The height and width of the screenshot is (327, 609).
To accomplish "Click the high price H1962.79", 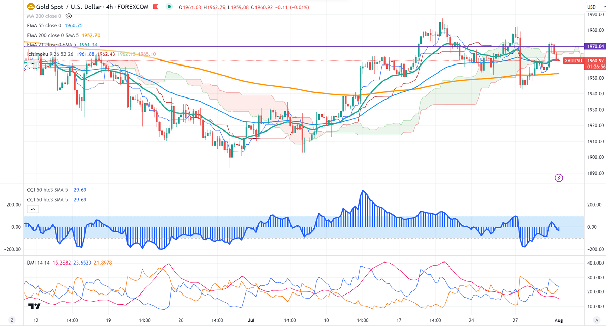I will [x=214, y=7].
